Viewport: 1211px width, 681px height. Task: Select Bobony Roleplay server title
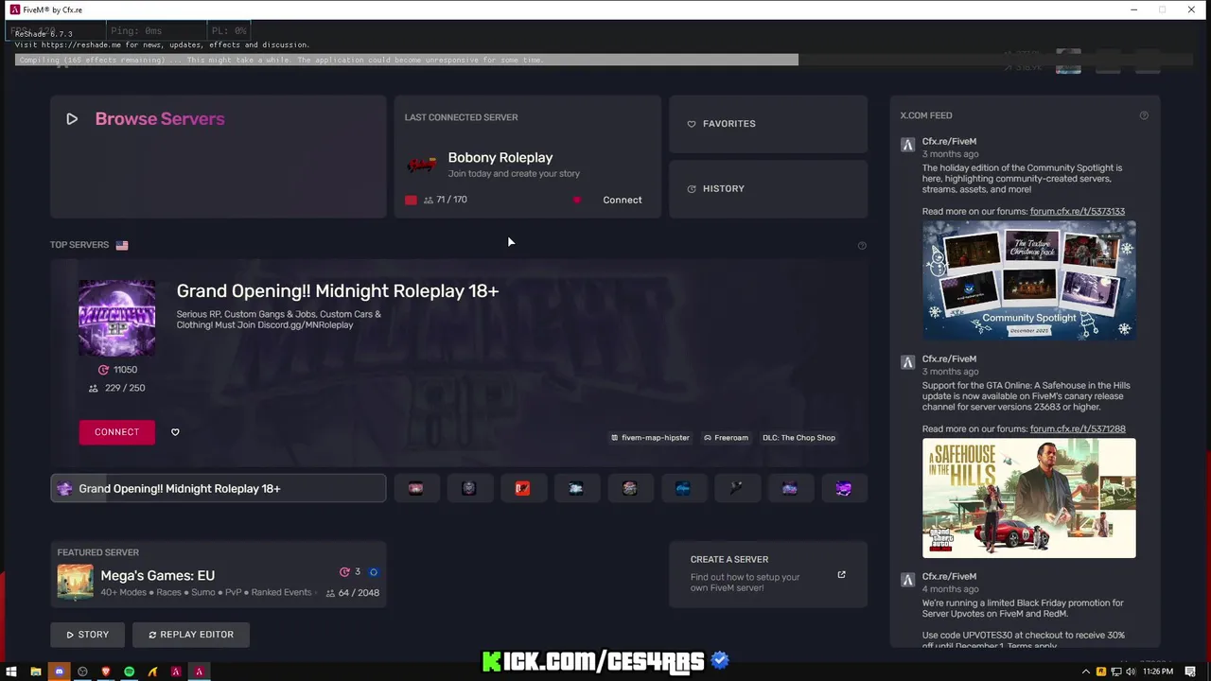click(500, 158)
